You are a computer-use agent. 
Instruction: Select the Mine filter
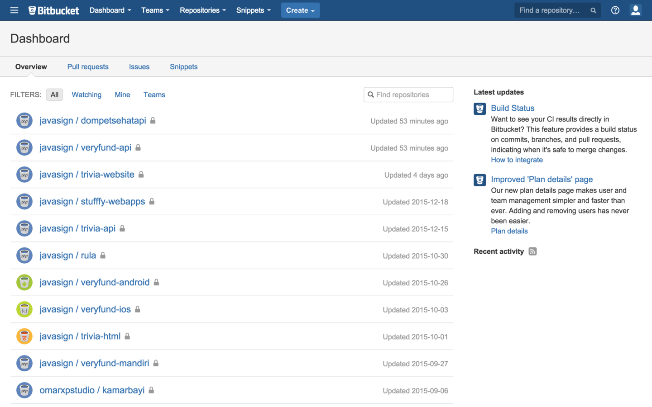(x=122, y=95)
